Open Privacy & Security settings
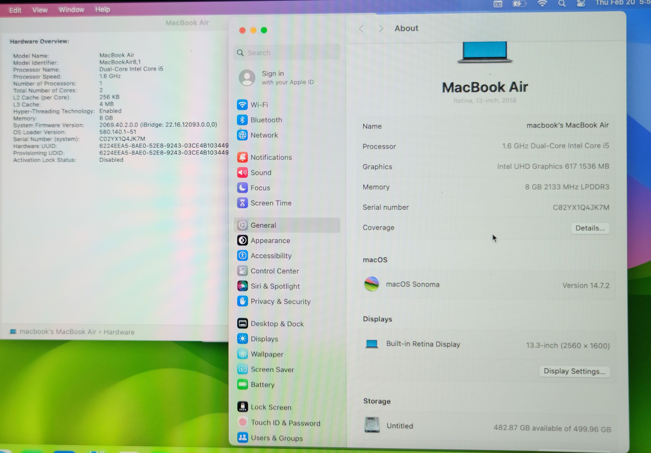The width and height of the screenshot is (651, 453). click(280, 301)
